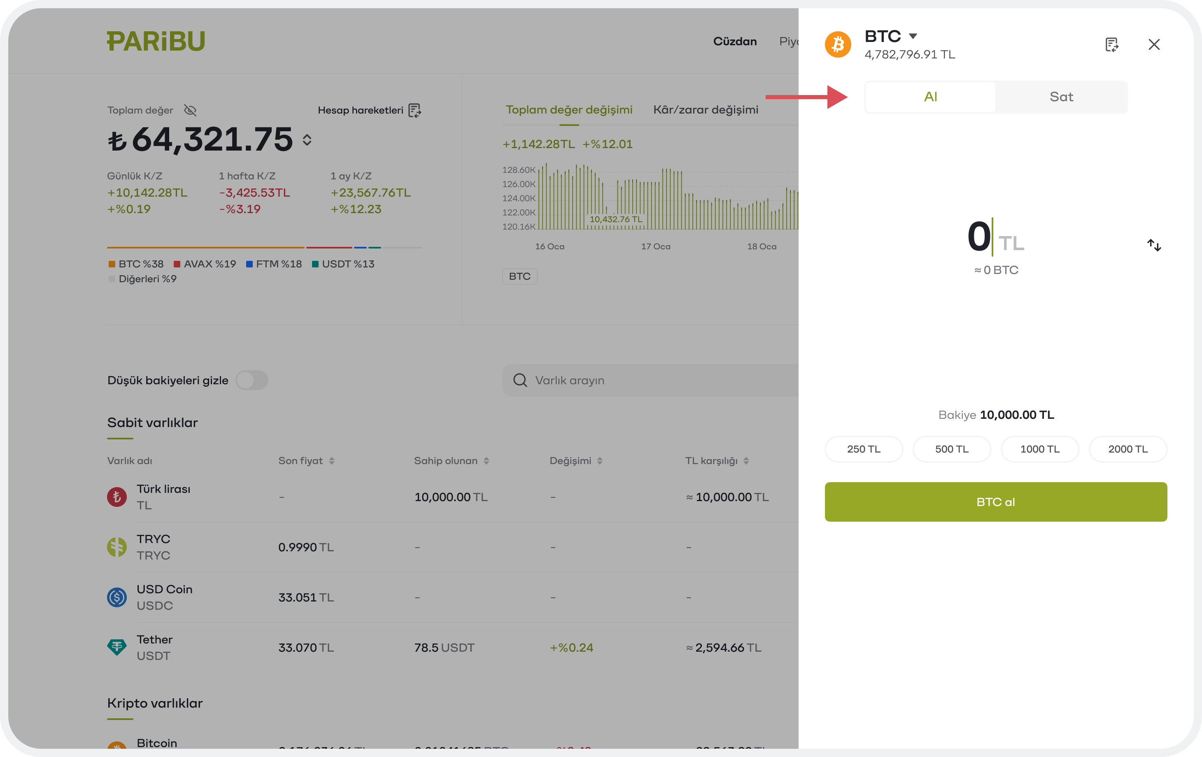
Task: Click the TRYC asset icon
Action: (x=117, y=547)
